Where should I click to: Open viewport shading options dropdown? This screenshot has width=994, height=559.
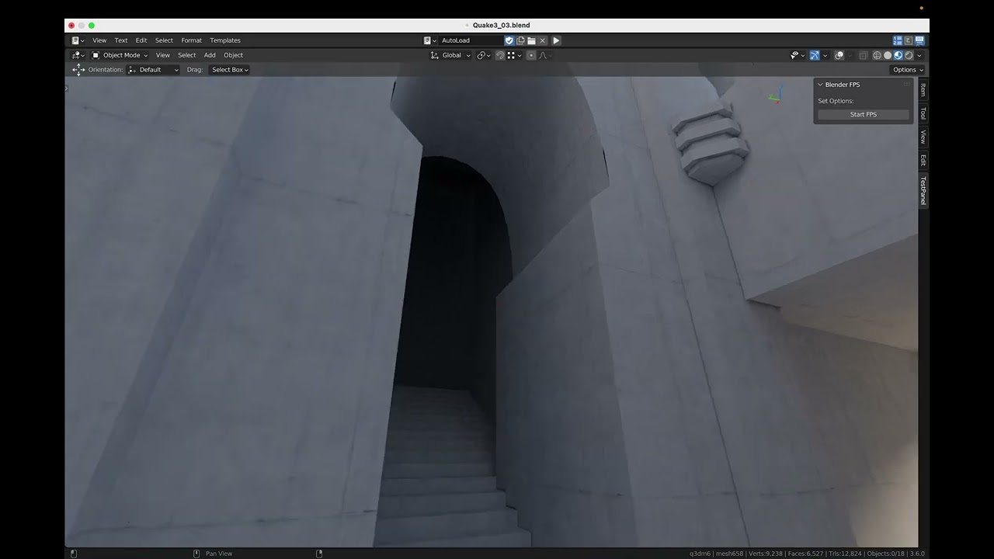(919, 55)
